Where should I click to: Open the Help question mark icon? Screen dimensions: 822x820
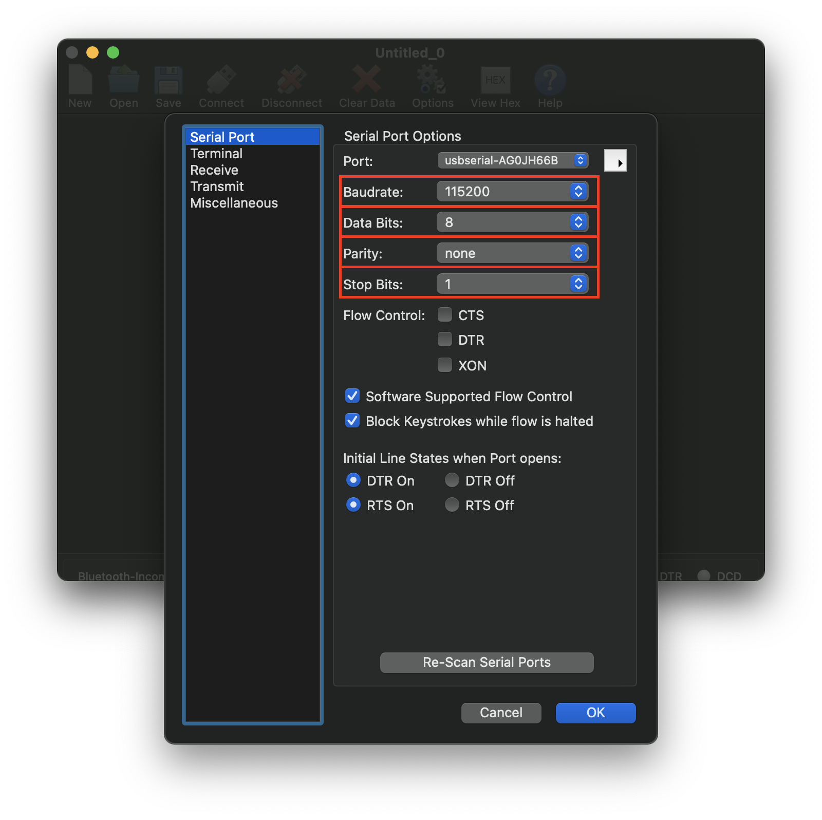tap(550, 80)
